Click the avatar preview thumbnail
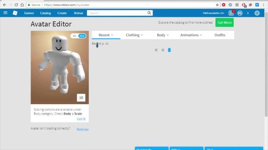This screenshot has width=268, height=150. [x=59, y=67]
